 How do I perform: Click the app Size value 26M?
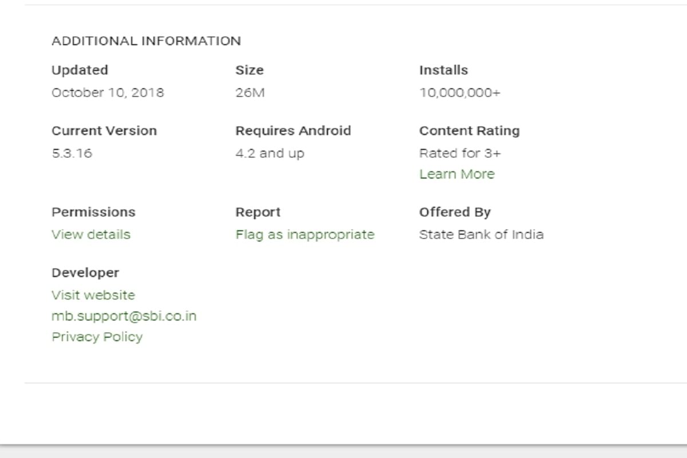[x=250, y=92]
